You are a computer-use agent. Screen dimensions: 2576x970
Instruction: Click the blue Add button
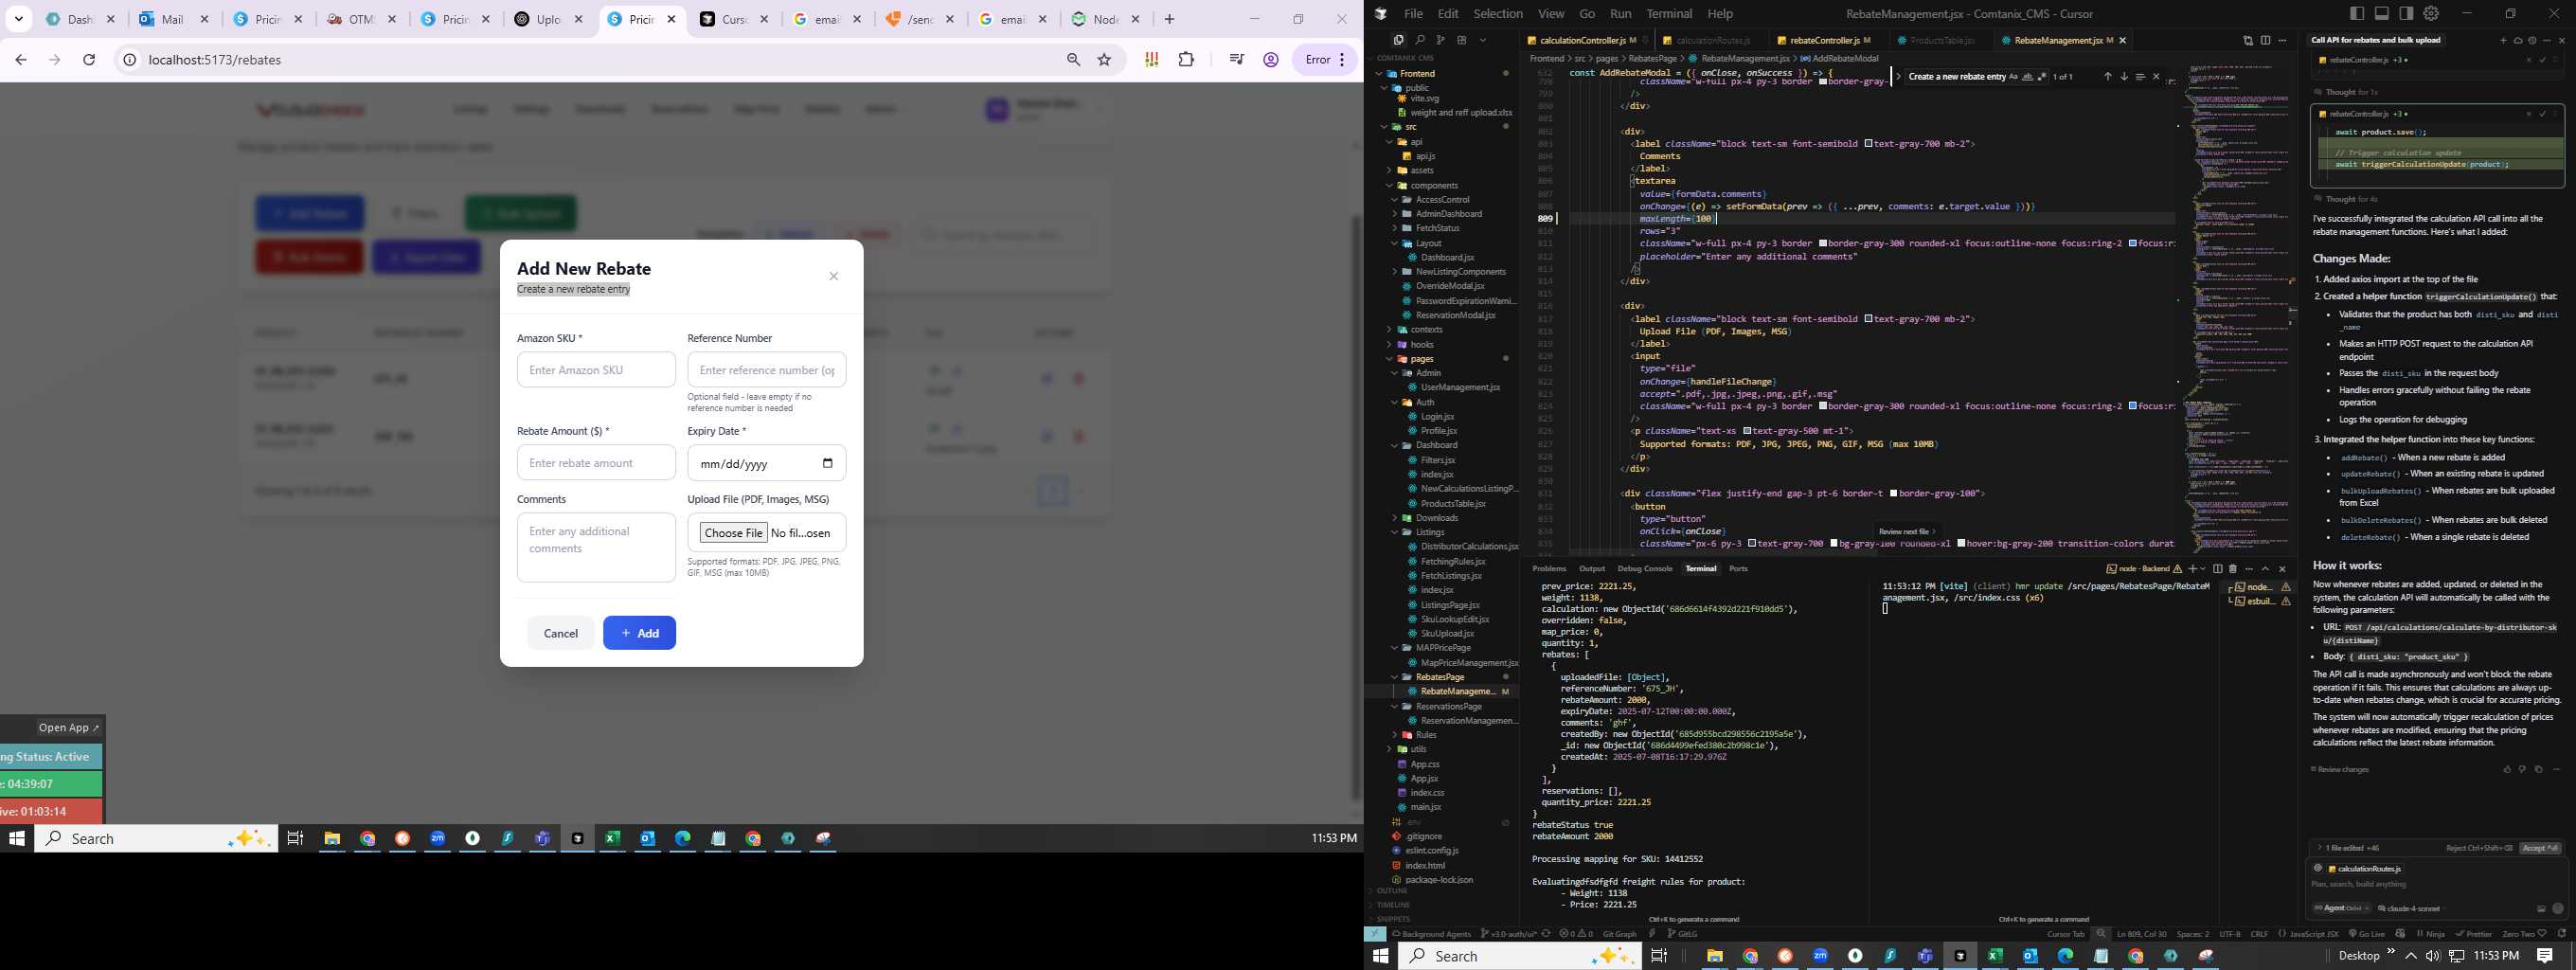(639, 632)
